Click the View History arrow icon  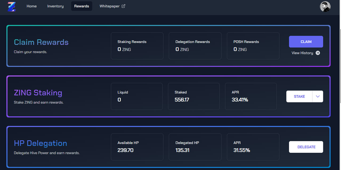pyautogui.click(x=318, y=53)
